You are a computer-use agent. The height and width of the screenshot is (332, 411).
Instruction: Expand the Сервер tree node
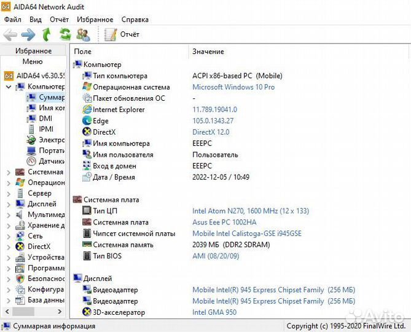tap(9, 194)
